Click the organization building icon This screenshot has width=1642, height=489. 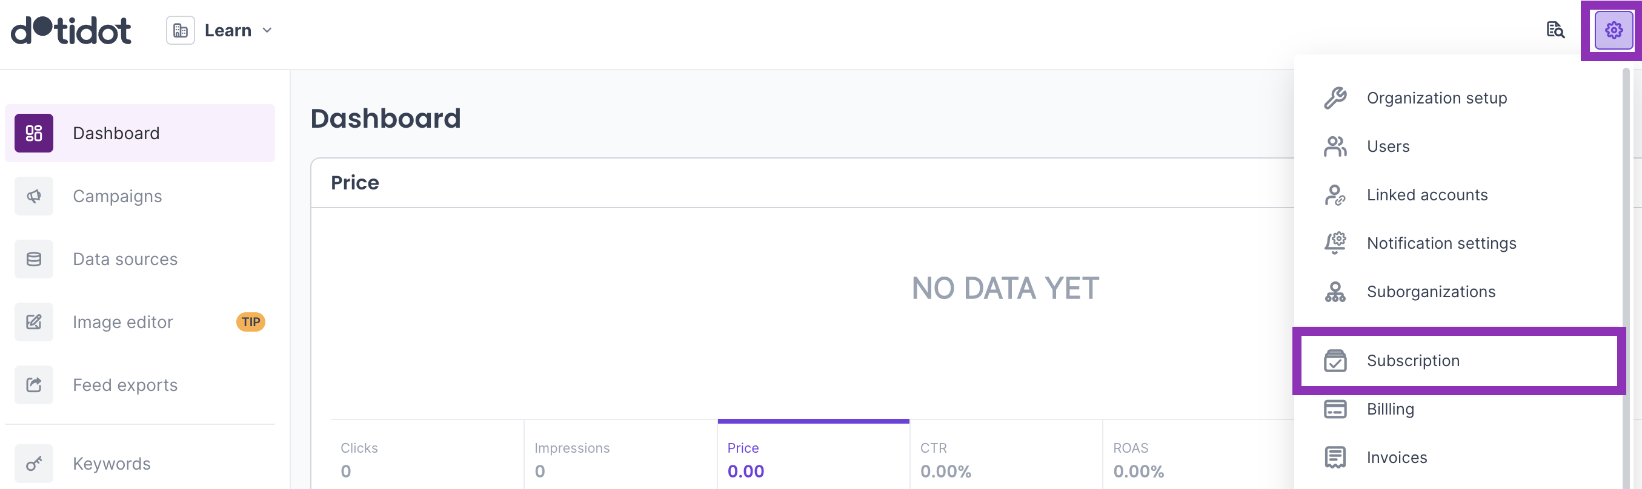[x=181, y=30]
